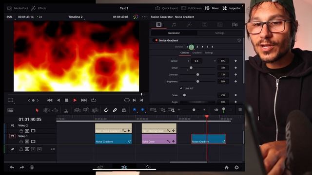The image size is (312, 175).
Task: Select the Solid Color clip
Action: [x=159, y=139]
